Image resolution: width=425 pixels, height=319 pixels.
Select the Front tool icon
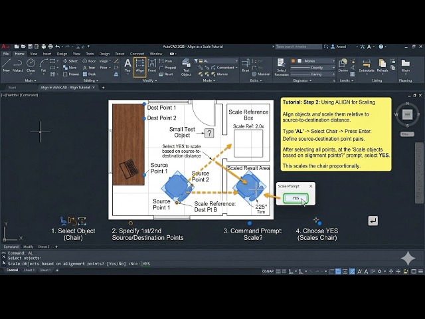pyautogui.click(x=152, y=66)
